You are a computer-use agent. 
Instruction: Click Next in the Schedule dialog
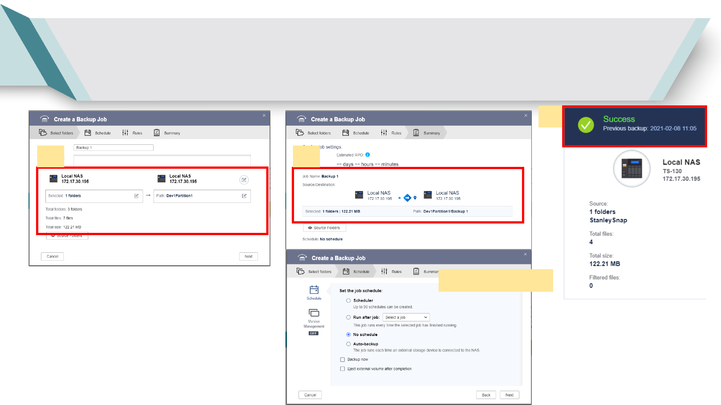coord(510,395)
